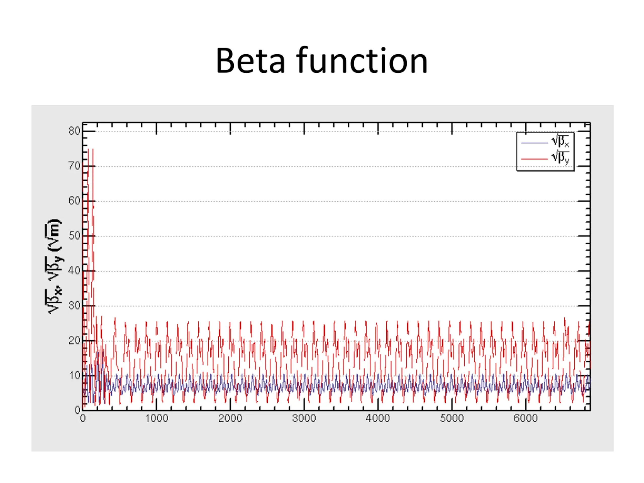Click x-axis tick label 2000
This screenshot has width=644, height=483.
click(x=230, y=419)
